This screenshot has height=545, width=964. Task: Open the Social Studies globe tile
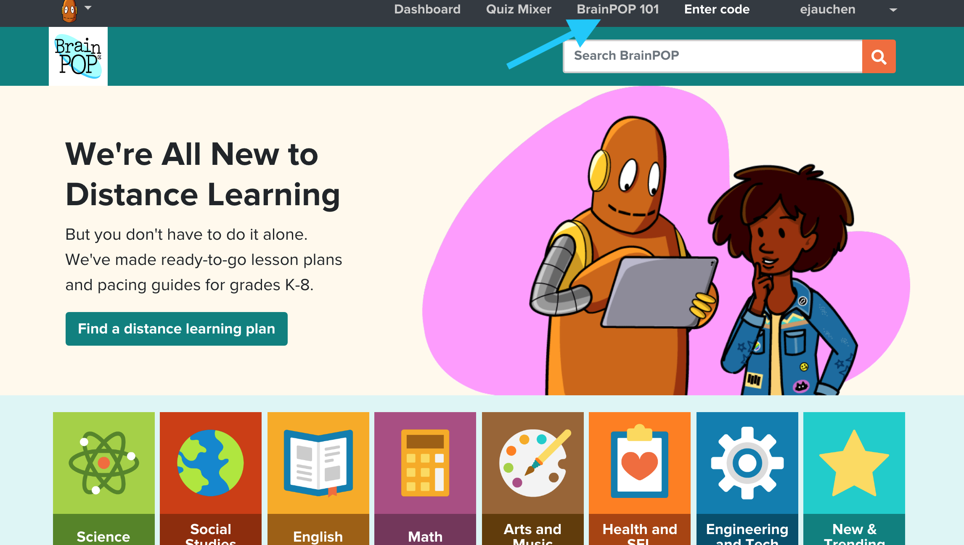[x=211, y=463]
